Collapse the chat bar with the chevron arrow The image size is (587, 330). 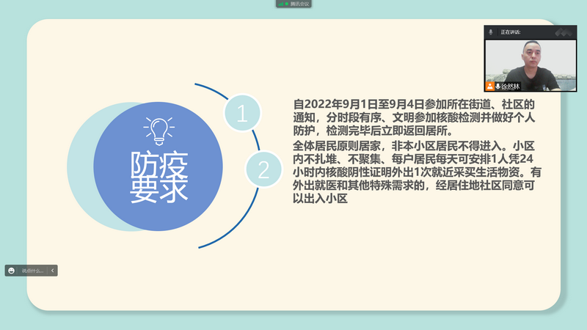click(53, 271)
